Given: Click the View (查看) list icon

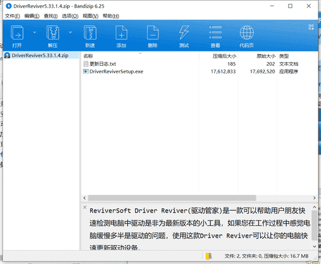Looking at the screenshot, I should pyautogui.click(x=216, y=33).
